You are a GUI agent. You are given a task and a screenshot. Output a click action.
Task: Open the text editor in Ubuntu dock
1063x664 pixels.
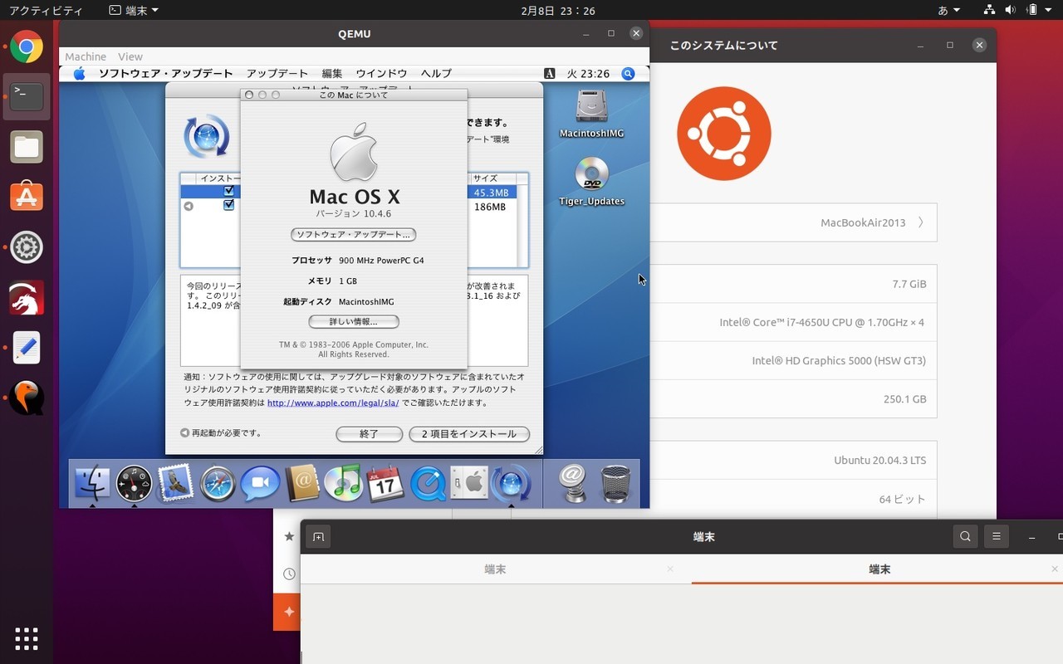27,348
